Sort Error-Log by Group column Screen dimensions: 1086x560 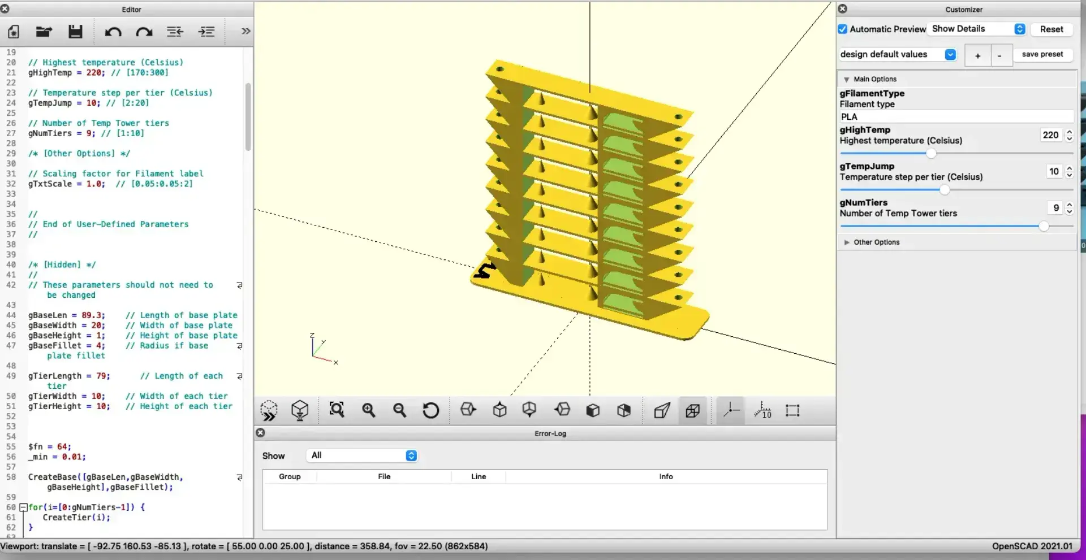coord(290,477)
